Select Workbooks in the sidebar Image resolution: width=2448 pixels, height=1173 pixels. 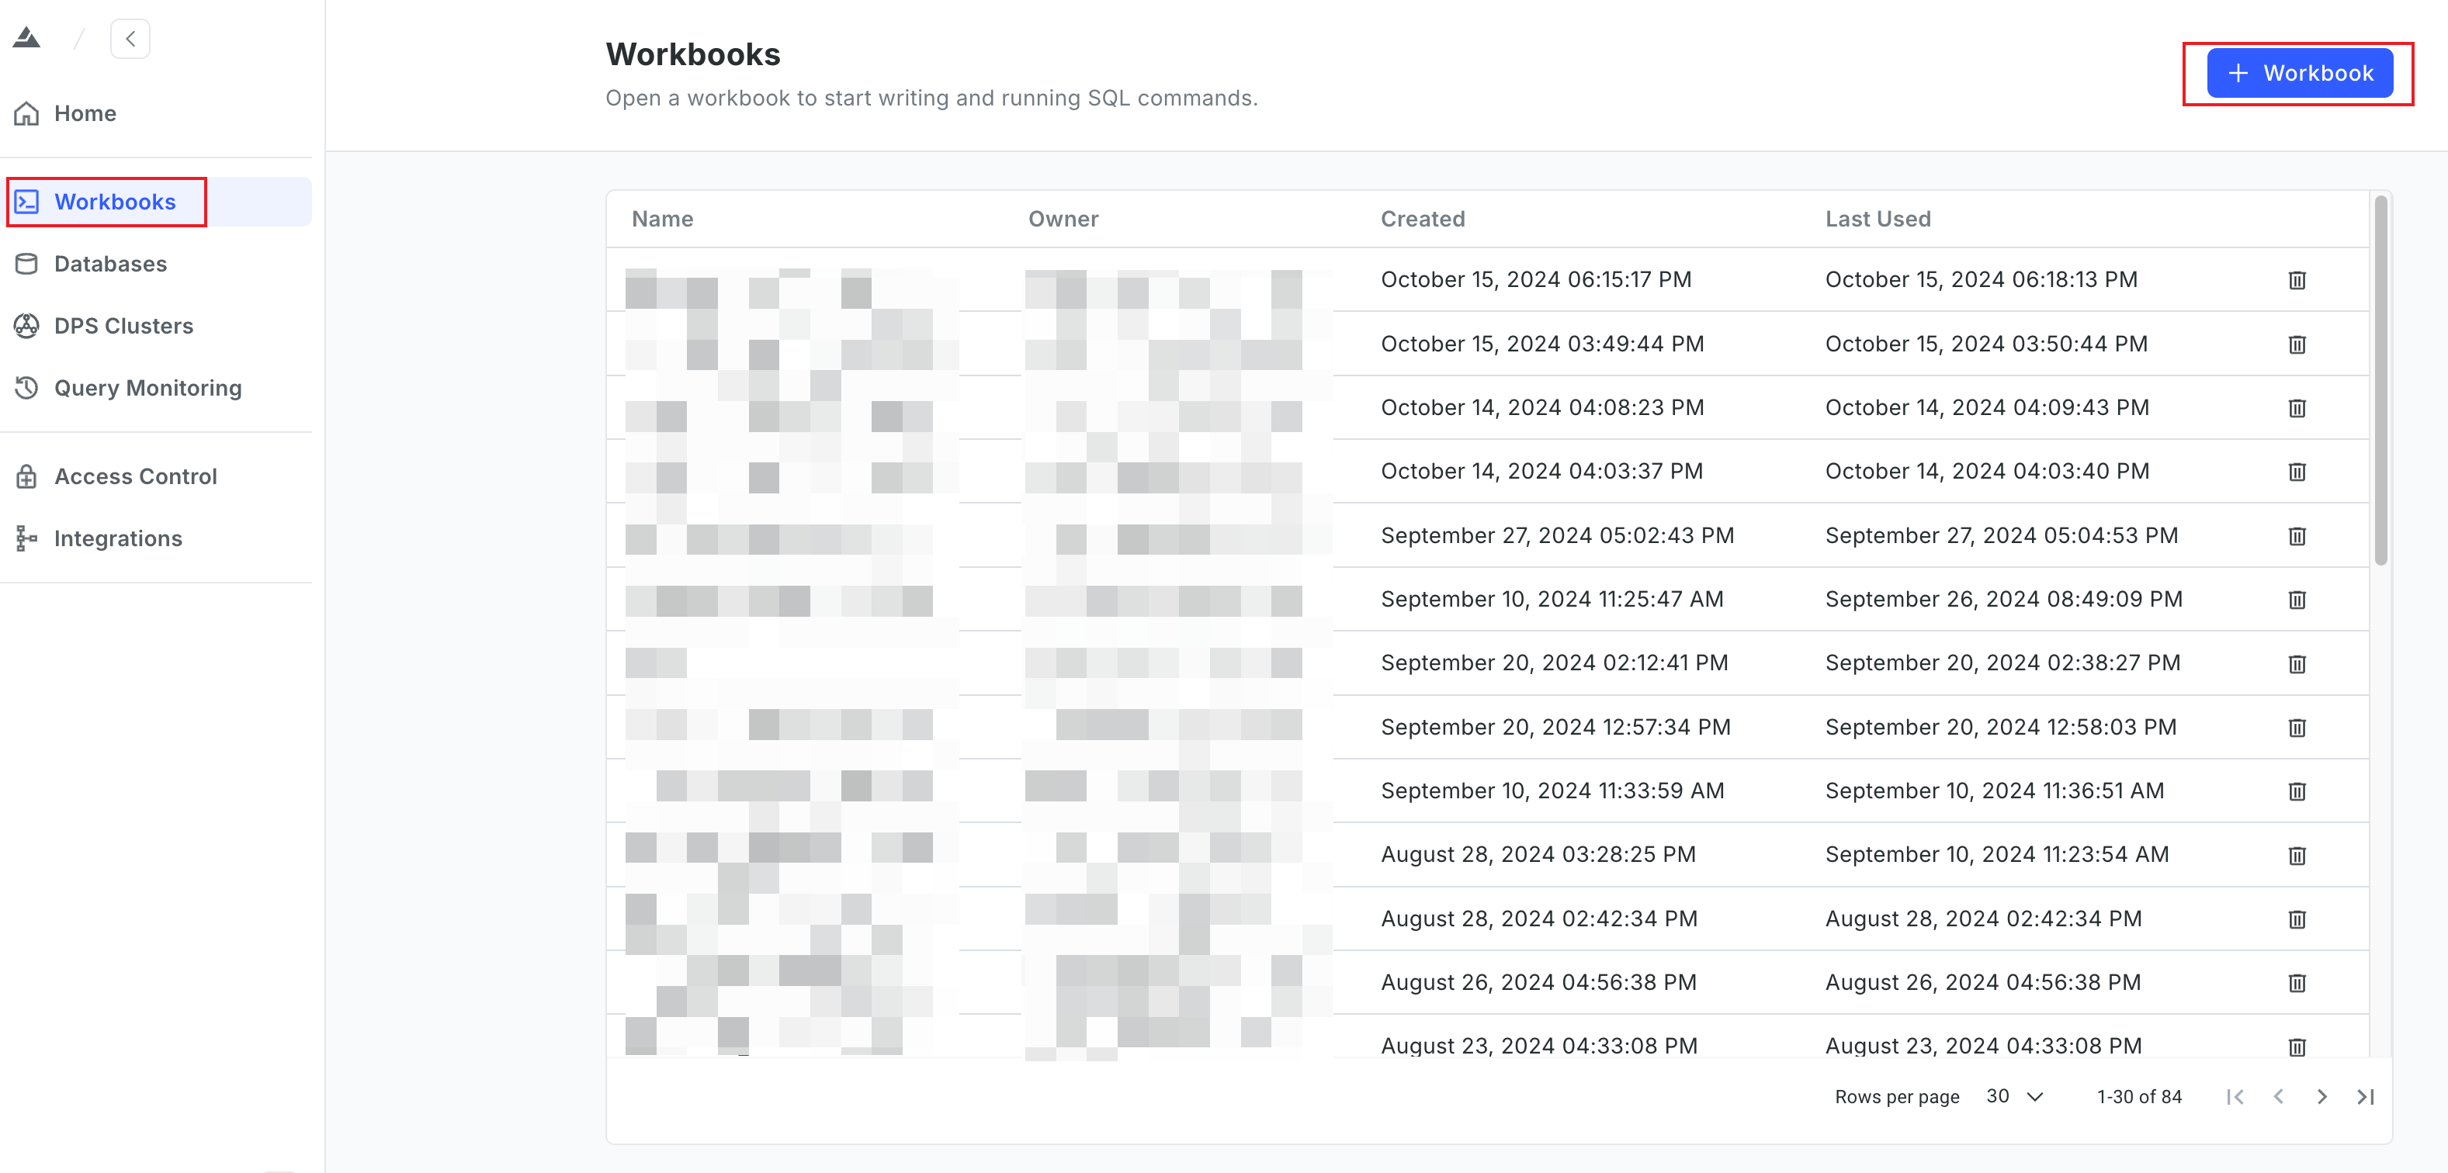pos(114,202)
